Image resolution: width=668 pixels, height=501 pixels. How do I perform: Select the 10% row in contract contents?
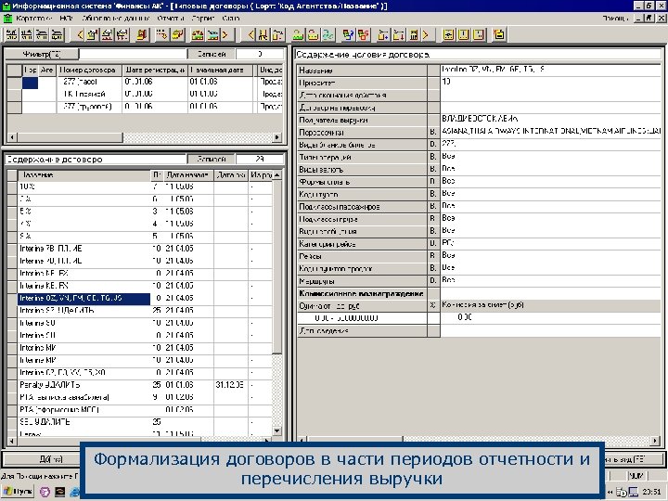click(145, 186)
